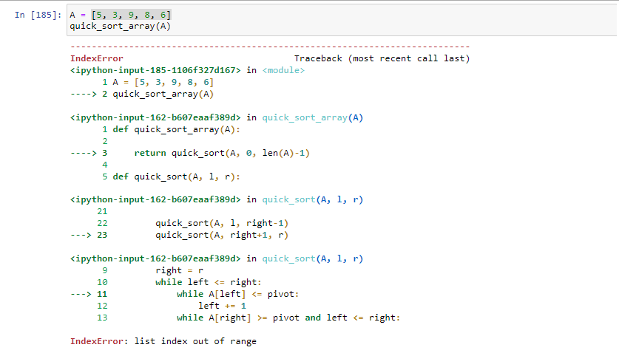Click line 22 'quick_sort(A, l, right-1)'

tap(222, 223)
